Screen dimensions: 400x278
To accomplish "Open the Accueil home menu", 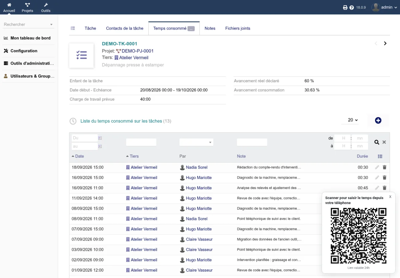I will click(x=9, y=7).
